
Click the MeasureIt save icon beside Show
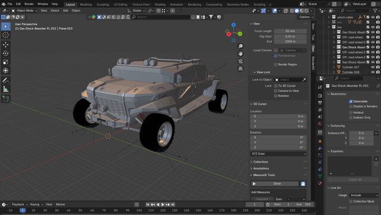pyautogui.click(x=303, y=184)
